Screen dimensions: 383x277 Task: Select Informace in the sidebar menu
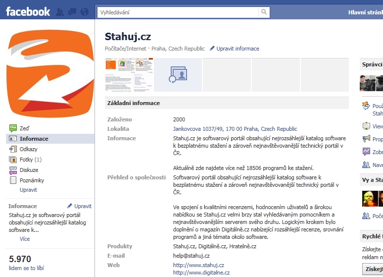point(50,139)
